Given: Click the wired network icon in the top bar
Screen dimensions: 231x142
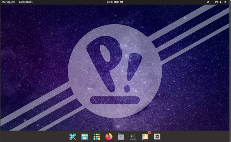Looking at the screenshot, I should click(216, 2).
